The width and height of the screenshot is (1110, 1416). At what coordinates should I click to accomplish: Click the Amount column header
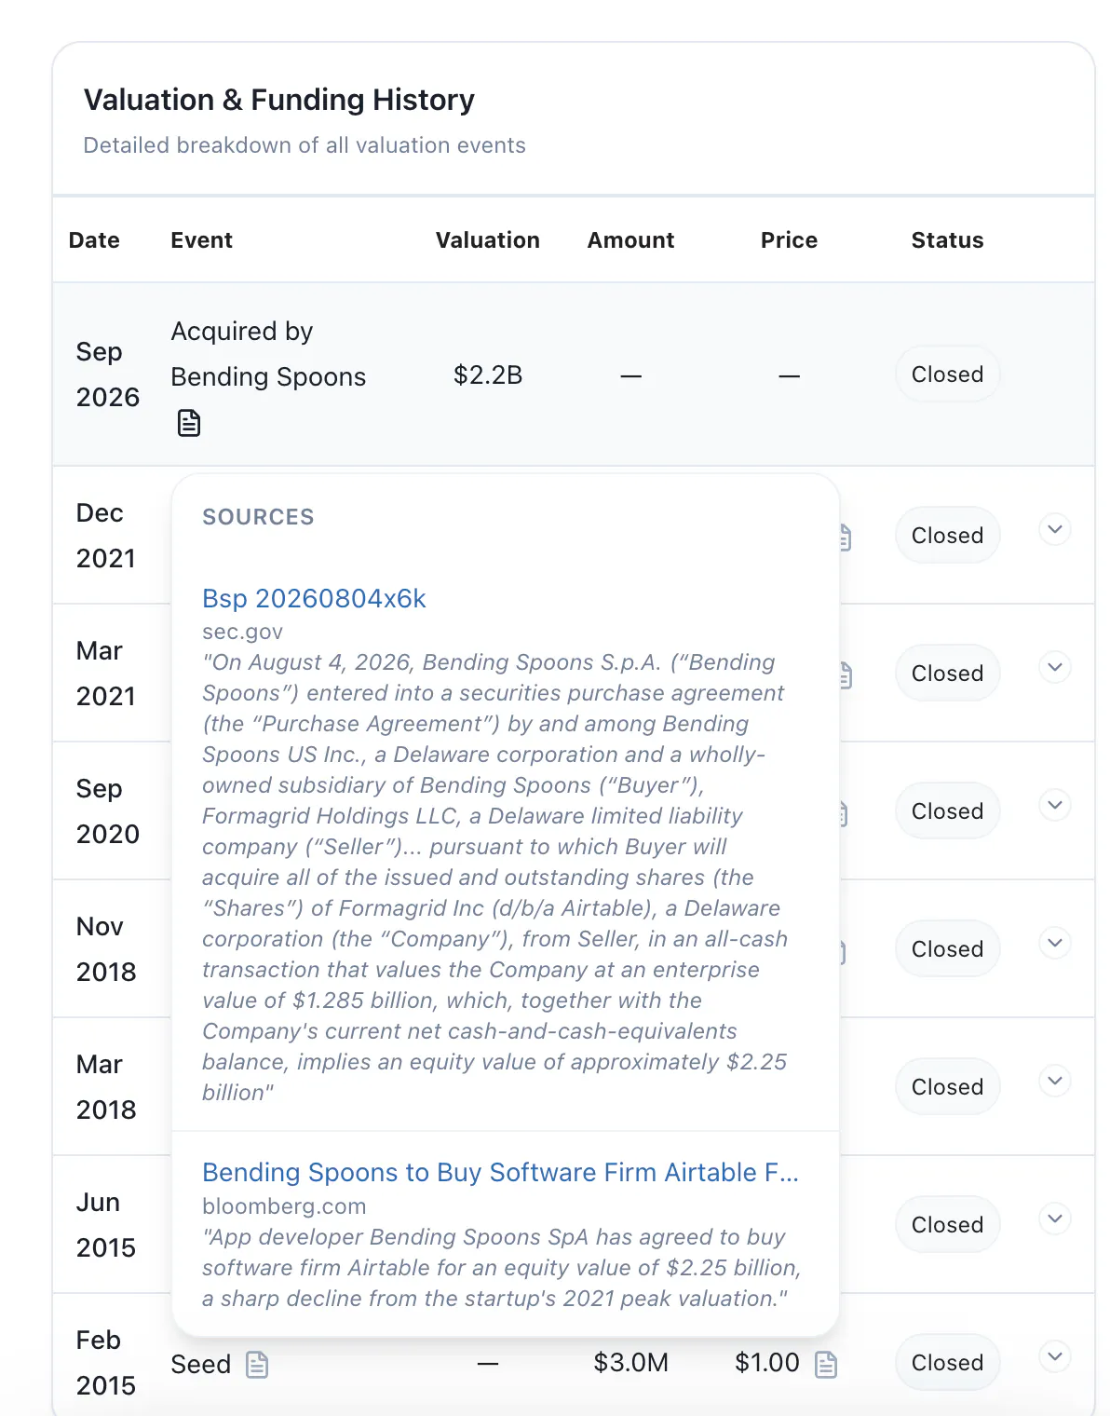coord(630,240)
